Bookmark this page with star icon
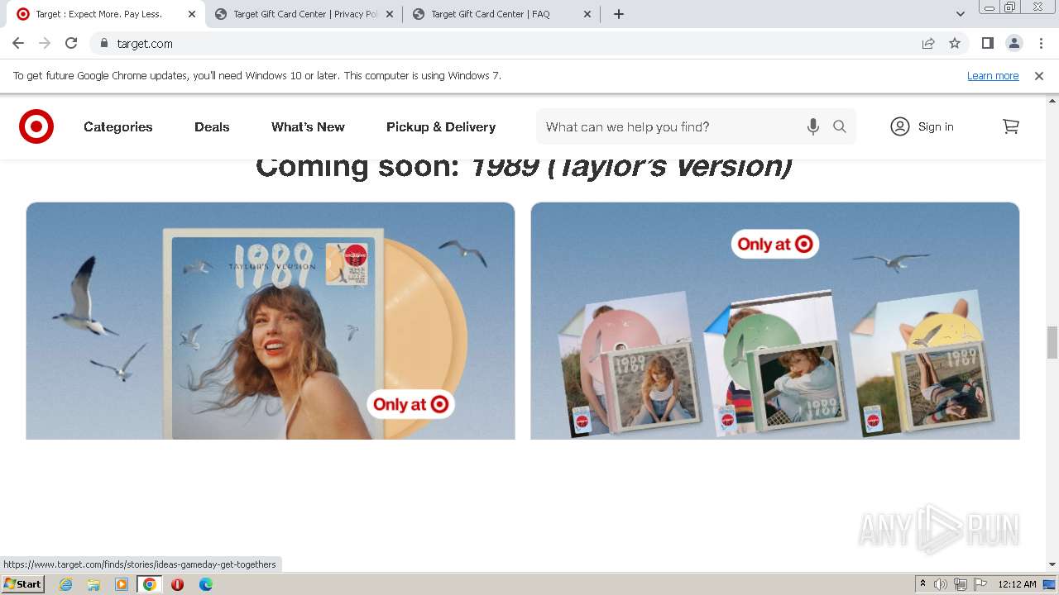Viewport: 1059px width, 595px height. pyautogui.click(x=955, y=43)
